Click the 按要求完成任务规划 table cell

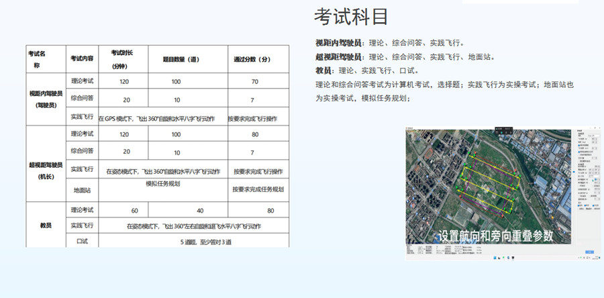pyautogui.click(x=258, y=189)
